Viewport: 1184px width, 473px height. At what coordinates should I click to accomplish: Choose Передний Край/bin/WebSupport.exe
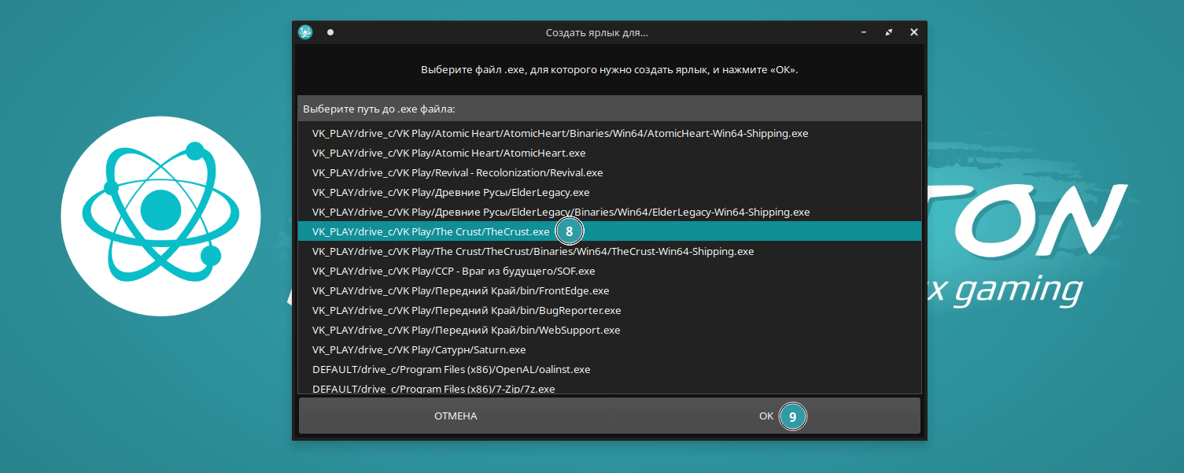click(x=610, y=330)
